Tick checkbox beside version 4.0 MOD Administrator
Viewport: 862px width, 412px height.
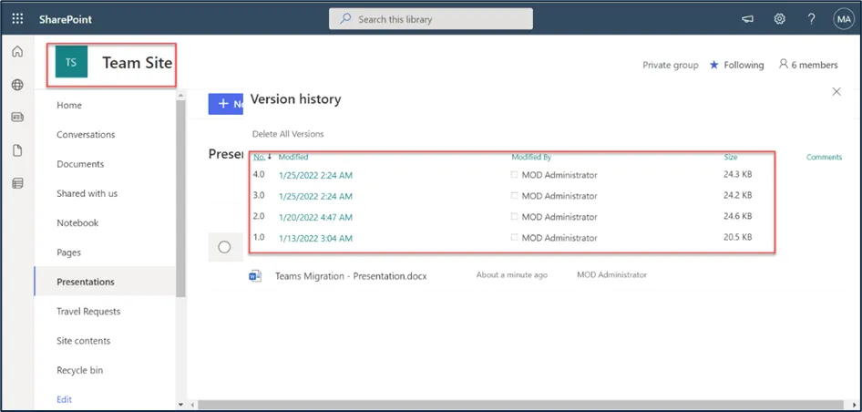(515, 174)
